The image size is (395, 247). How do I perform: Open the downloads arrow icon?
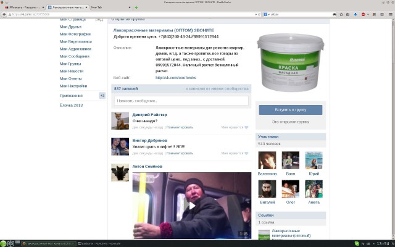(x=355, y=14)
